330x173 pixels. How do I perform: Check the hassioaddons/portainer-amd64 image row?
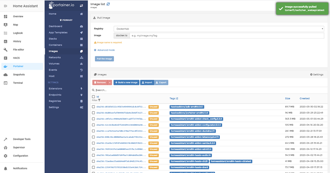pyautogui.click(x=93, y=113)
